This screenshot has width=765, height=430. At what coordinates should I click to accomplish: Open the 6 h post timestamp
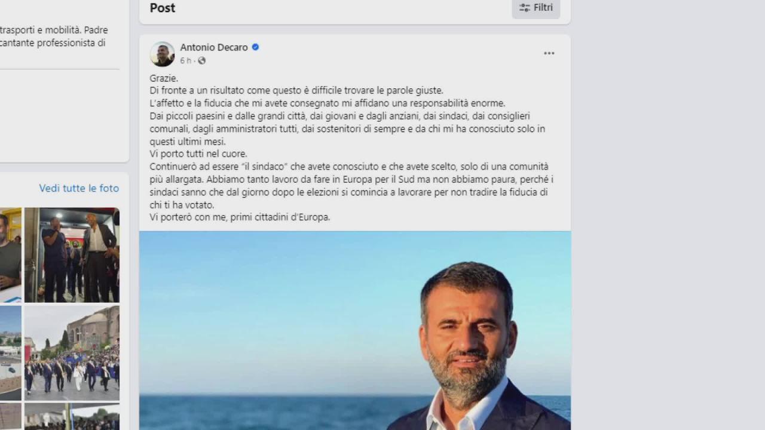(186, 61)
